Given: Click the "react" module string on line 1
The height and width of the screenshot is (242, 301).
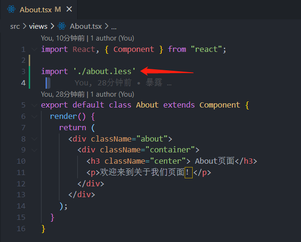Looking at the screenshot, I should [x=206, y=50].
